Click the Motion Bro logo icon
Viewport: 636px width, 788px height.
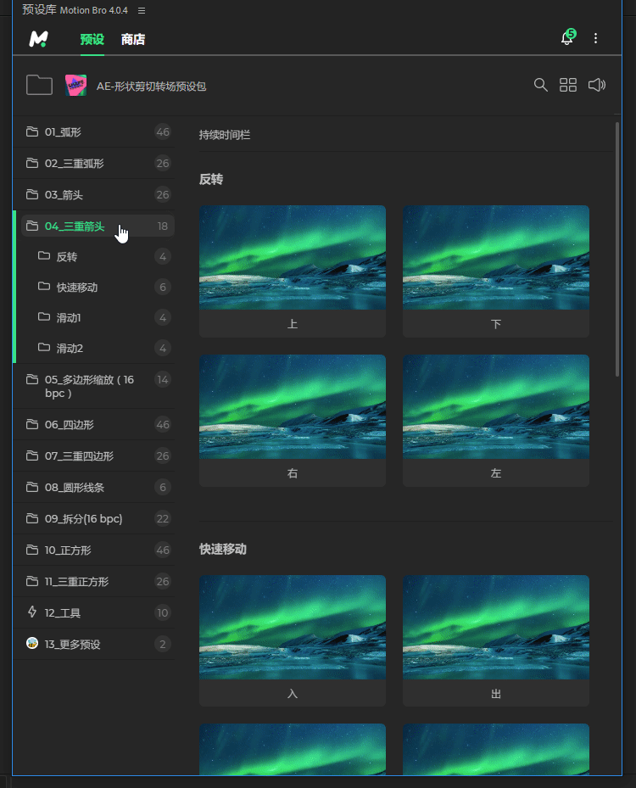coord(39,39)
